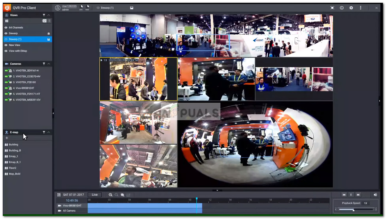Image resolution: width=386 pixels, height=219 pixels.
Task: Toggle the eye icon for View with EMap
Action: pos(6,51)
